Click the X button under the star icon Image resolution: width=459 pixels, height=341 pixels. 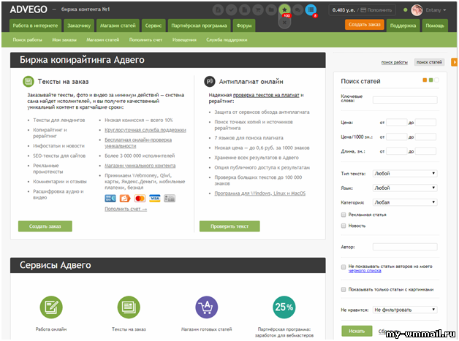point(284,22)
